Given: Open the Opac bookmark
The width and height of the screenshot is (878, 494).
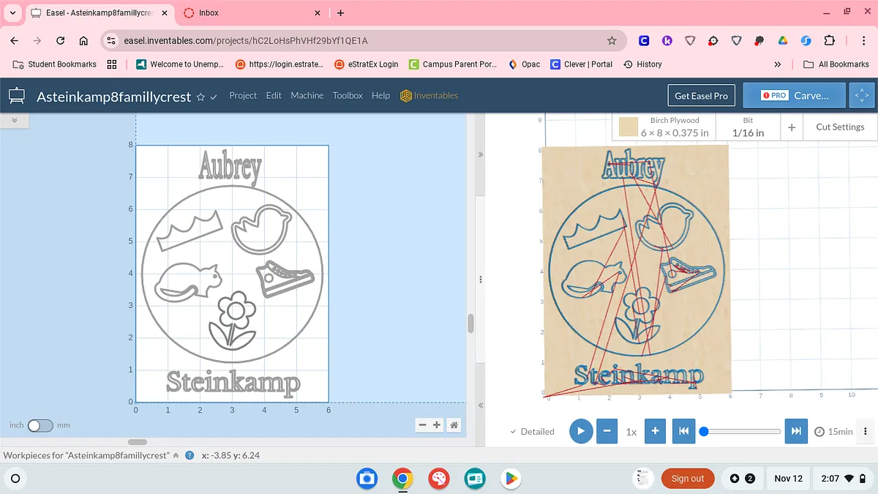Looking at the screenshot, I should [523, 64].
